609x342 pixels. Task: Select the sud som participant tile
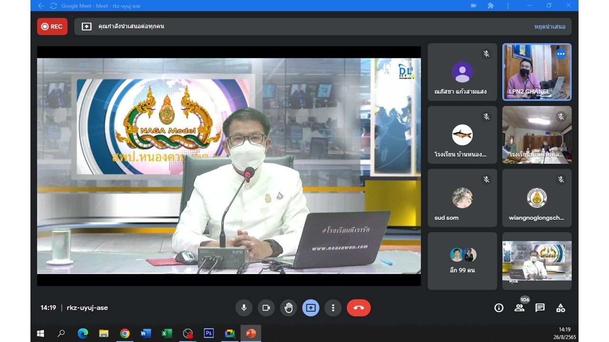tap(462, 198)
